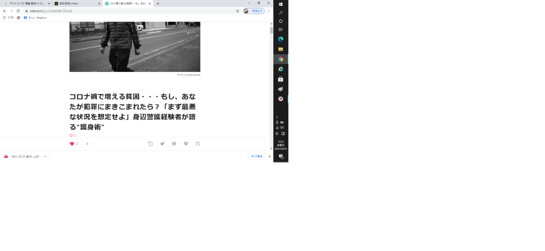Open Task View on the taskbar

(281, 29)
